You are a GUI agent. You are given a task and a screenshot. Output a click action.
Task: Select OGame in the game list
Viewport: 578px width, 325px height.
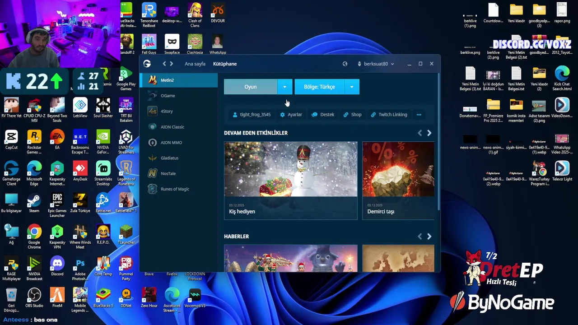pos(179,96)
